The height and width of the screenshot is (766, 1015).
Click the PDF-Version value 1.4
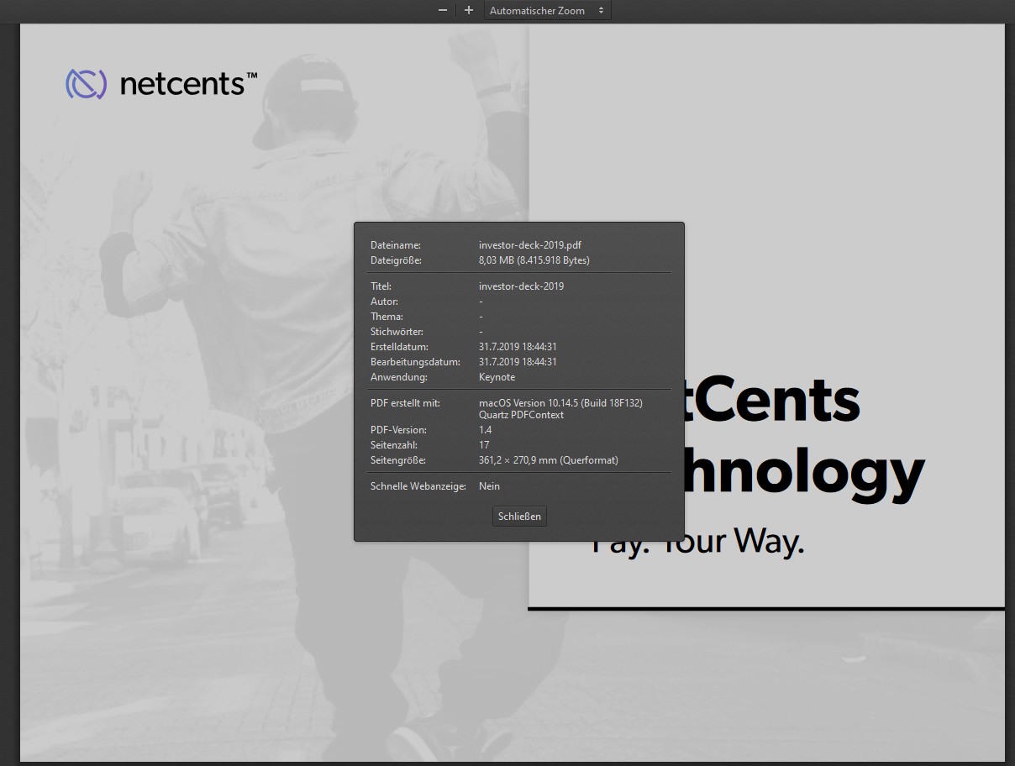tap(486, 429)
